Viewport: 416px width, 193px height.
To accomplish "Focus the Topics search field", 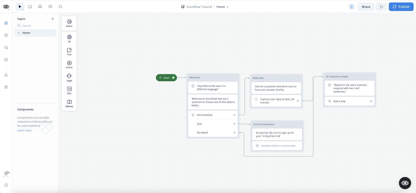I will 36,26.
